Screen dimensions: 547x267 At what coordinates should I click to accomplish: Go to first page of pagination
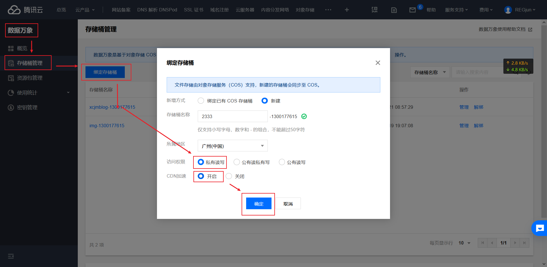tap(482, 243)
